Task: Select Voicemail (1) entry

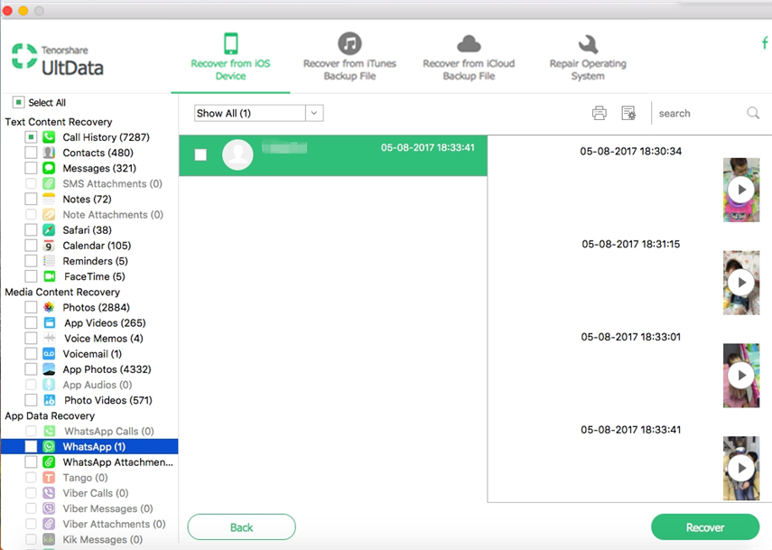Action: click(92, 354)
